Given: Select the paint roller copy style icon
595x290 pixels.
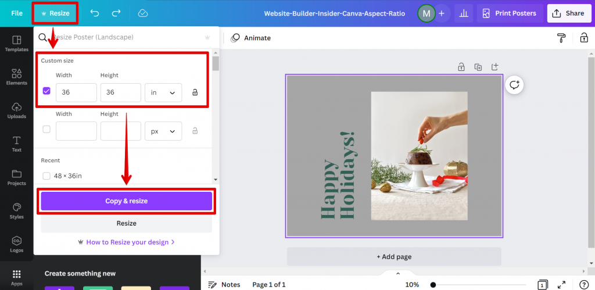Looking at the screenshot, I should point(561,38).
